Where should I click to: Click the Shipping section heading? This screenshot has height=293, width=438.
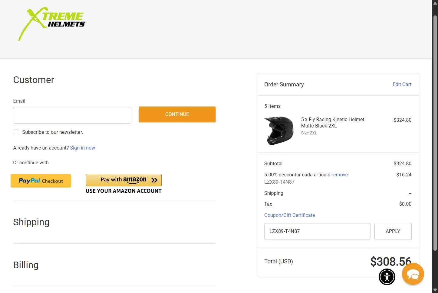(31, 222)
